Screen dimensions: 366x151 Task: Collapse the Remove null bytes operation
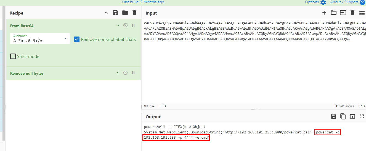point(118,73)
